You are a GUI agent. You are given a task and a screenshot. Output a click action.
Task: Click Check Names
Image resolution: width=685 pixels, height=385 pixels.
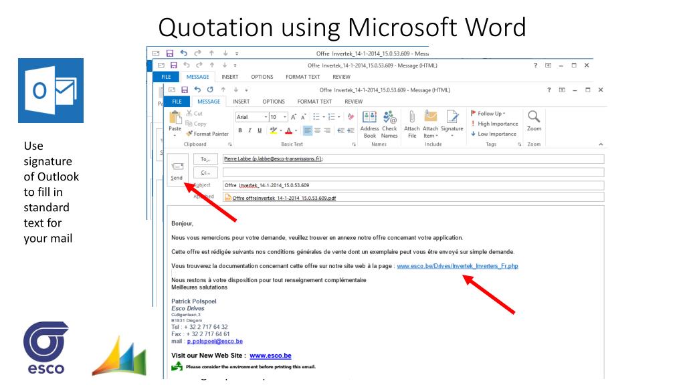tap(389, 124)
